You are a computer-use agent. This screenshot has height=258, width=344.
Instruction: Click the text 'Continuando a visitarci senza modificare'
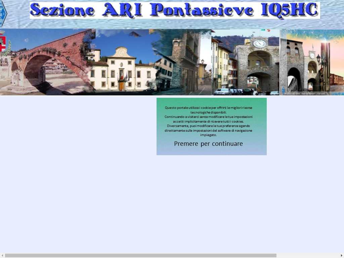coord(195,117)
